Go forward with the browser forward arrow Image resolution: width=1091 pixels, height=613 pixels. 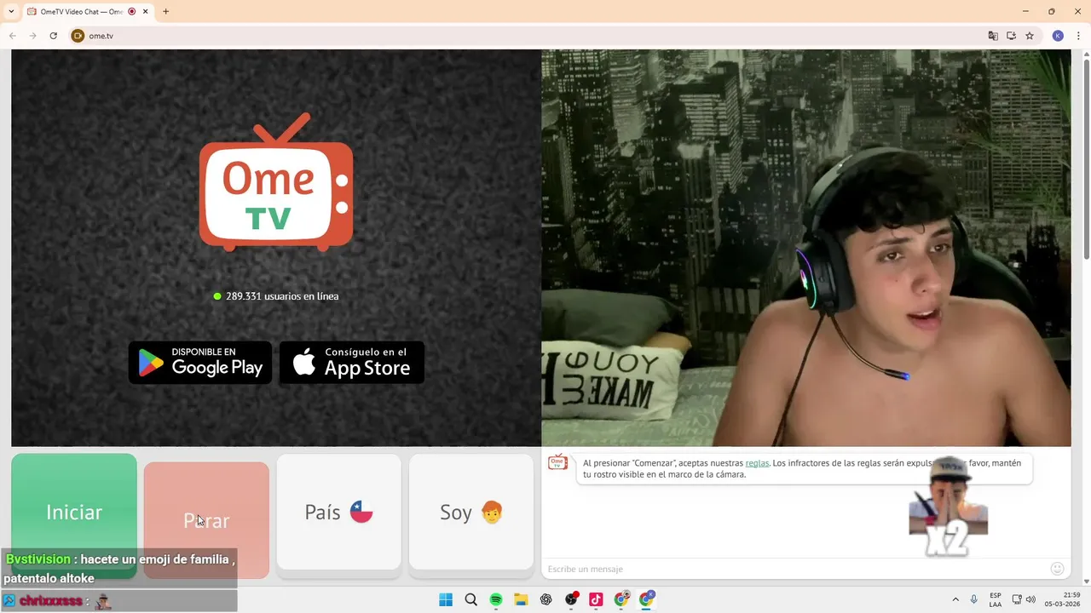point(33,36)
